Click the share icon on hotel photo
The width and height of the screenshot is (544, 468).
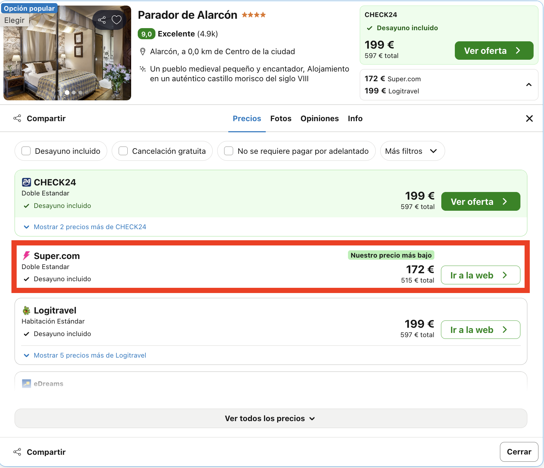coord(102,20)
